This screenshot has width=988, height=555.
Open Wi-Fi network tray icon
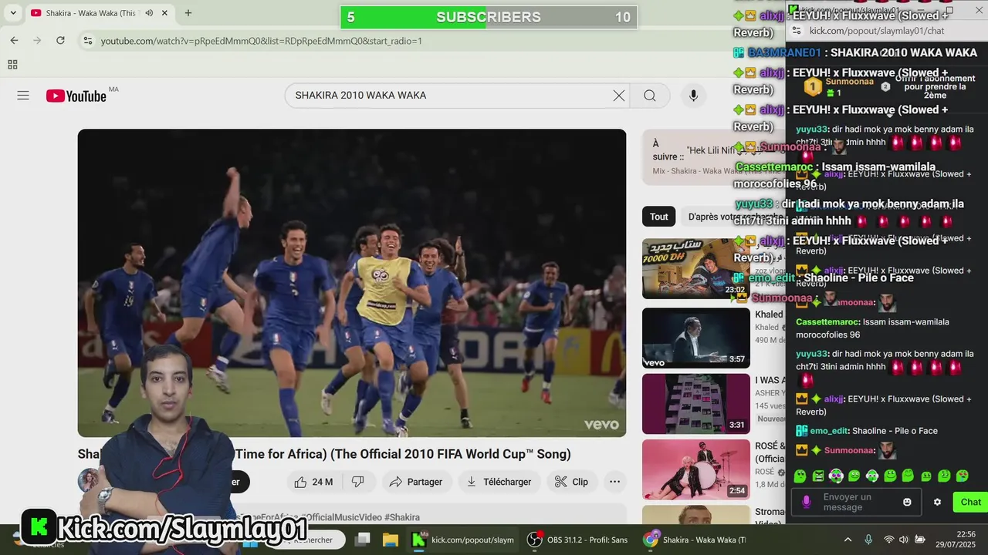click(x=889, y=540)
